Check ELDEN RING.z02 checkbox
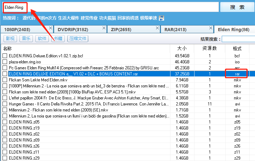Viewport: 255px width, 161px height. (5, 134)
